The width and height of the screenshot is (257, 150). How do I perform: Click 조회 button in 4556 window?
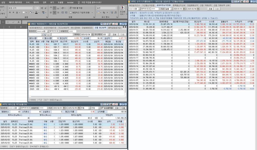pos(210,9)
